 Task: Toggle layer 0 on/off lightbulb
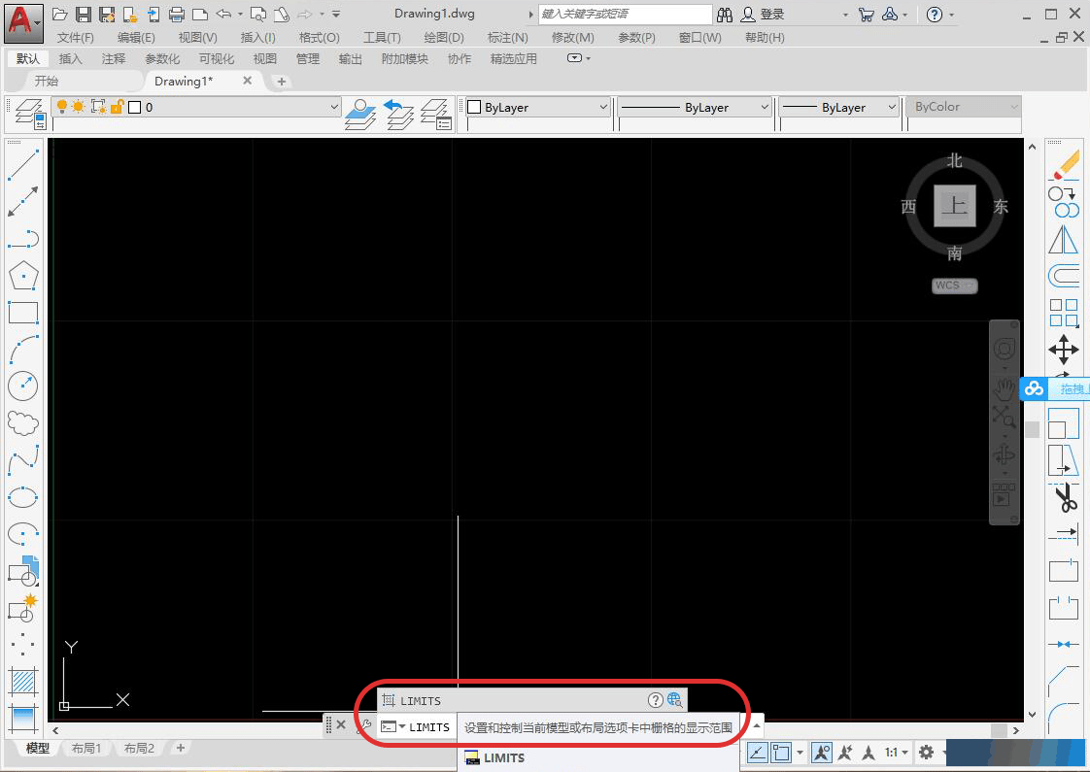click(x=62, y=106)
